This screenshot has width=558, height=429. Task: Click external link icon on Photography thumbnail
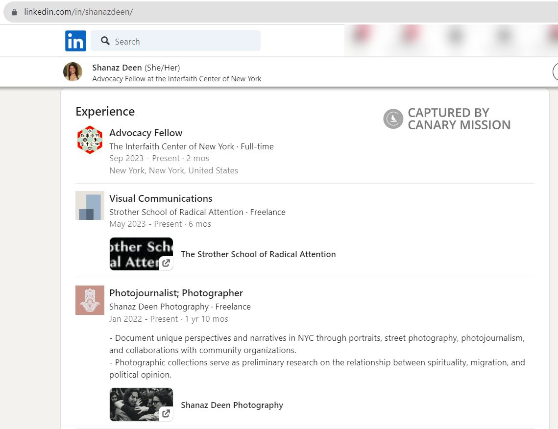[x=166, y=414]
